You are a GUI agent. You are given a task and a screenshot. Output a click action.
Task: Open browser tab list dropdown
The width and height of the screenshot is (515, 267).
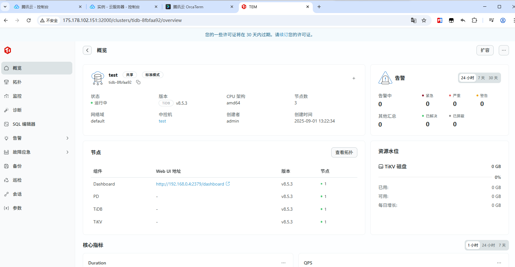[x=5, y=7]
